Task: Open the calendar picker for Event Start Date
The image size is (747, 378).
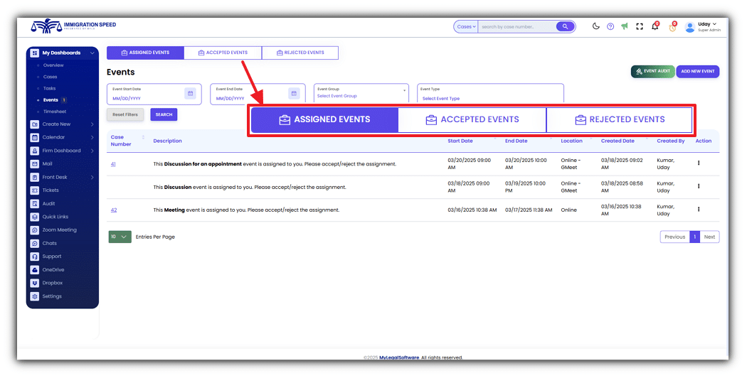Action: pos(190,93)
